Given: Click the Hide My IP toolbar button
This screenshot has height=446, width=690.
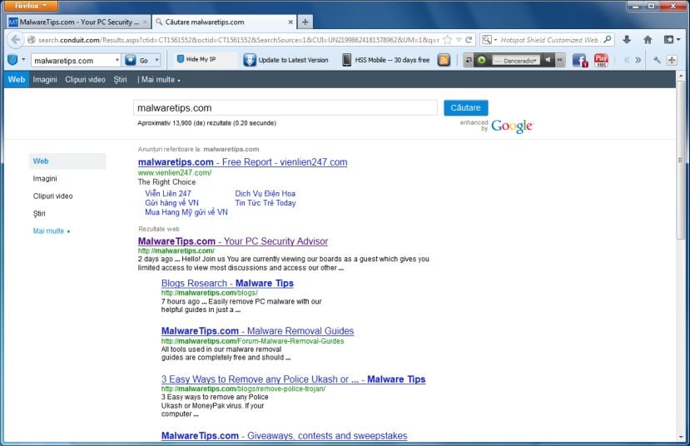Looking at the screenshot, I should point(196,59).
